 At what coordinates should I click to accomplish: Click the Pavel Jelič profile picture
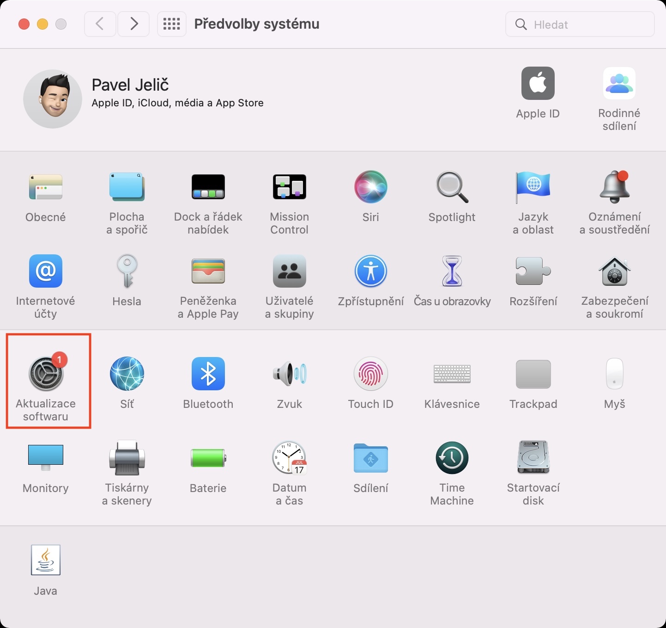pyautogui.click(x=53, y=99)
